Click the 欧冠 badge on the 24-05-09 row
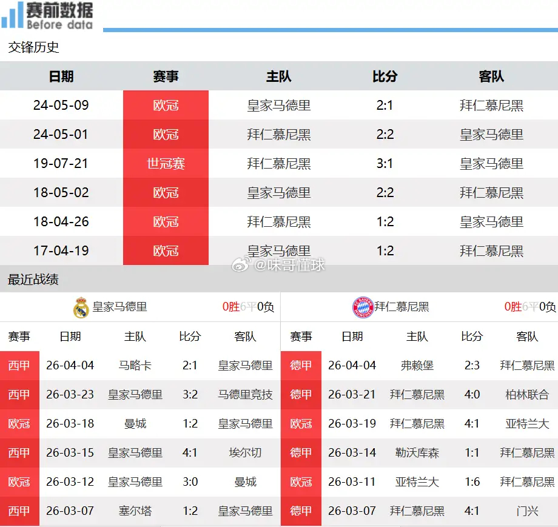The width and height of the screenshot is (558, 527). click(165, 105)
